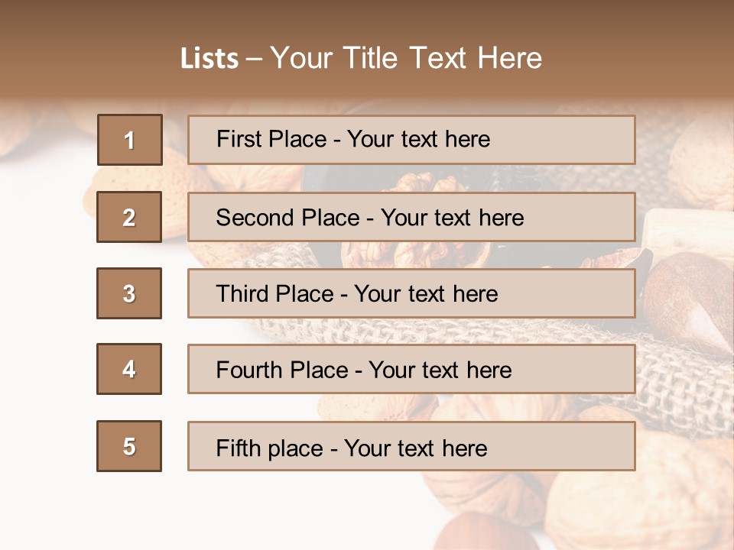Click the word Second in the list
Image resolution: width=734 pixels, height=550 pixels.
pyautogui.click(x=255, y=218)
